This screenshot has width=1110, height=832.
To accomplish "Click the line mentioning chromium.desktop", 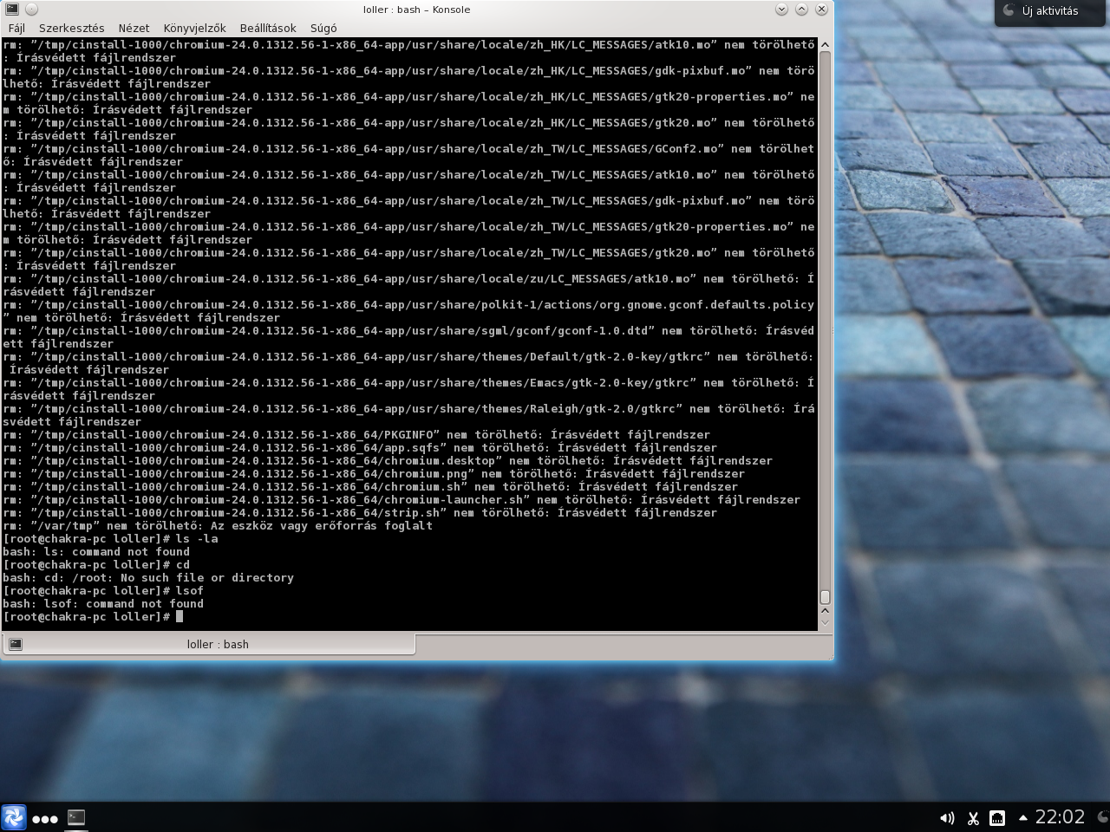I will [388, 461].
